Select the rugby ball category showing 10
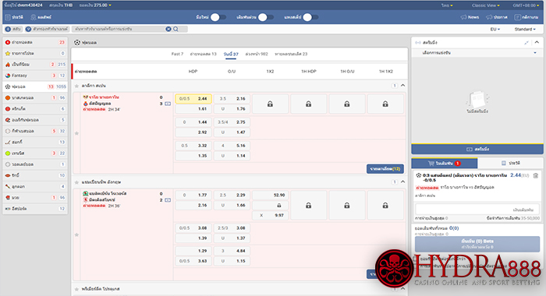Viewport: 546px width, 296px height. [35, 175]
